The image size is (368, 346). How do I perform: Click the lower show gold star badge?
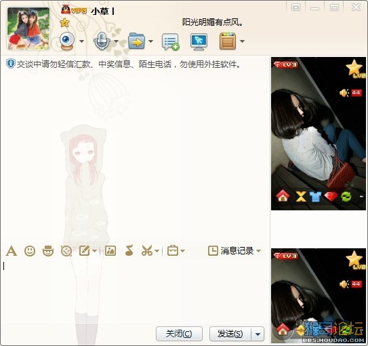pos(355,260)
